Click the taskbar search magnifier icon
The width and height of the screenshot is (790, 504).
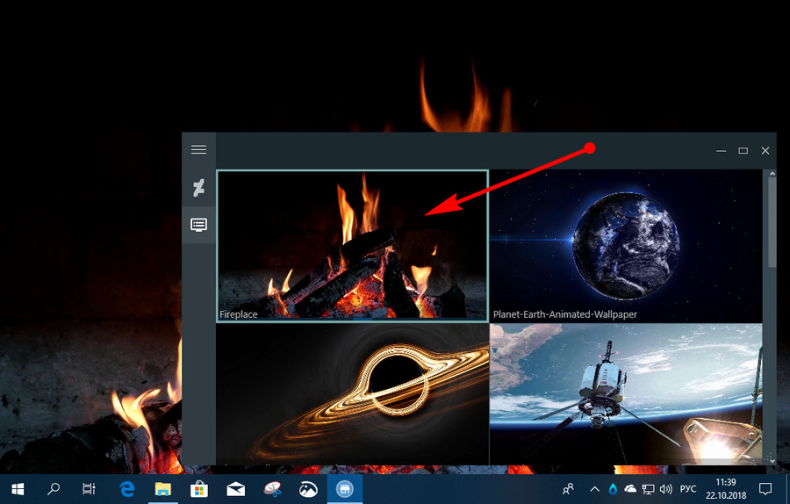click(54, 488)
